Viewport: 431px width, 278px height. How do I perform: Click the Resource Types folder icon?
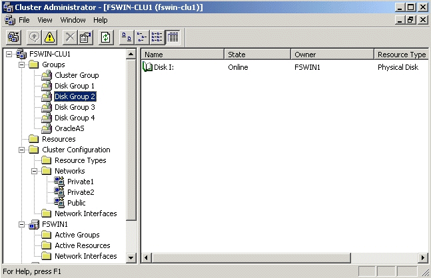click(x=47, y=160)
